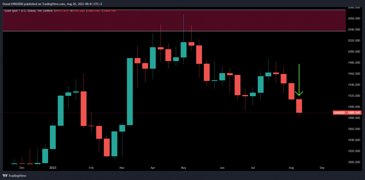Click the Mar label on the time axis
This screenshot has height=180, width=365.
click(x=122, y=168)
